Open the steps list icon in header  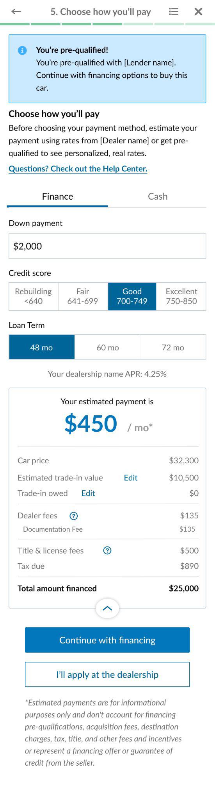174,12
